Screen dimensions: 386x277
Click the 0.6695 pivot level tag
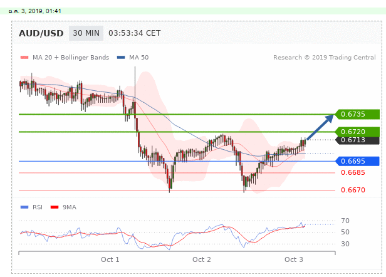[357, 161]
